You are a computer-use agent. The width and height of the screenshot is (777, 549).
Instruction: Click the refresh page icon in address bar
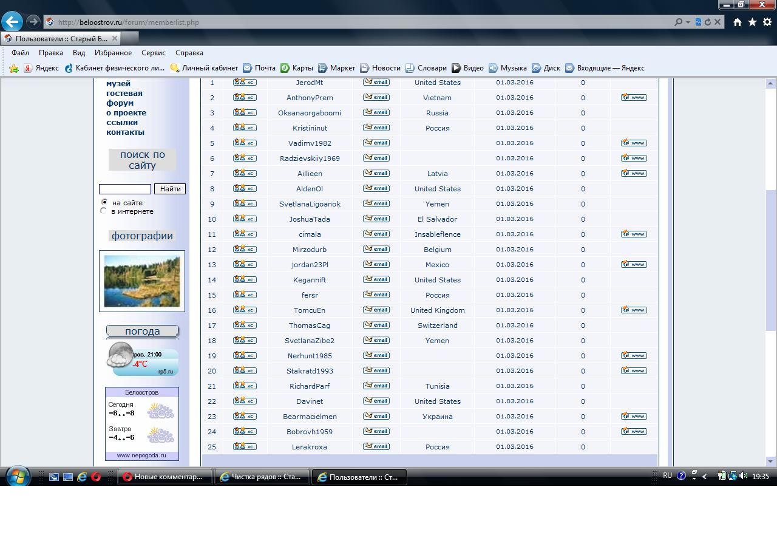[x=708, y=22]
